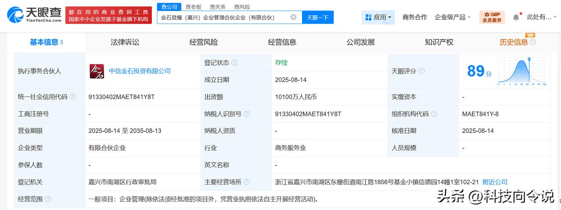Select the 查老板 search tab
This screenshot has height=210, width=561.
coord(193,7)
